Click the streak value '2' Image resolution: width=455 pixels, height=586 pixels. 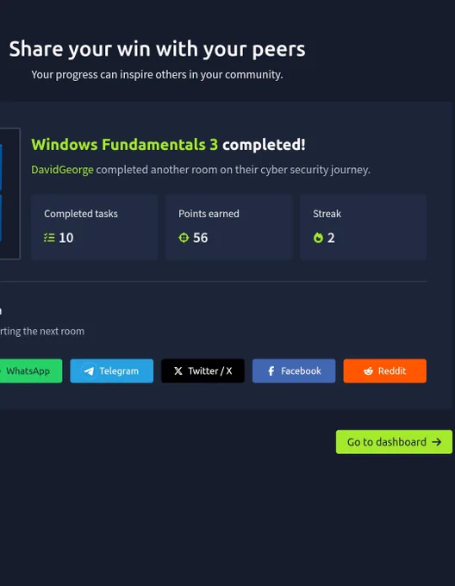click(x=331, y=238)
